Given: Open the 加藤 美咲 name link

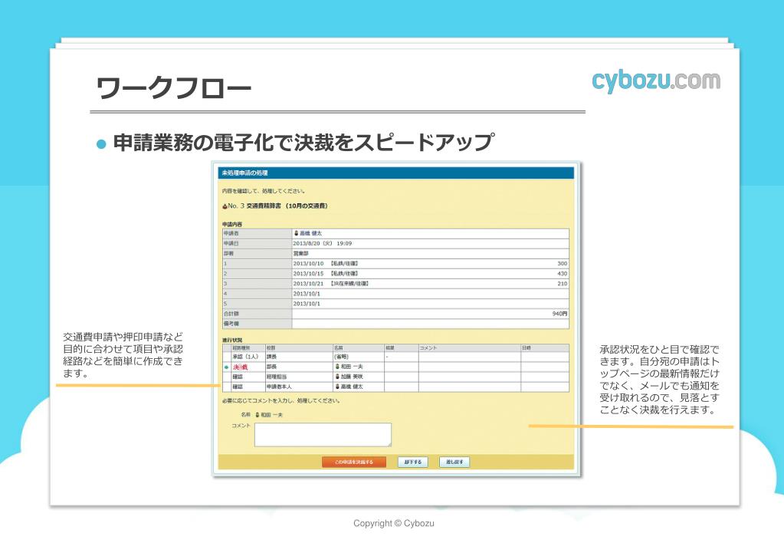Looking at the screenshot, I should pos(352,377).
